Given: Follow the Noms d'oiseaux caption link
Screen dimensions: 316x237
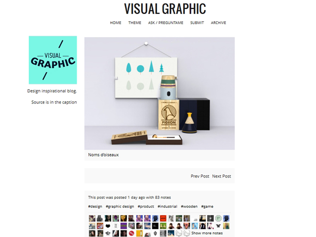Looking at the screenshot, I should point(103,155).
